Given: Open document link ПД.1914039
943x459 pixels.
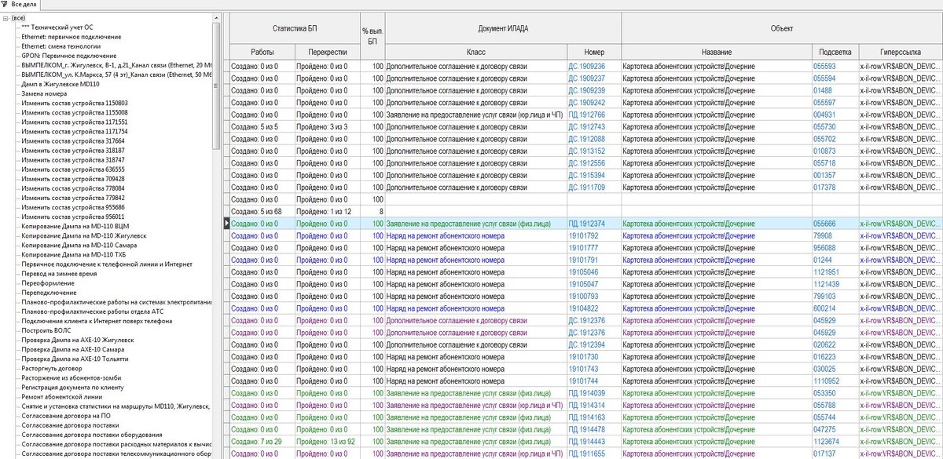Looking at the screenshot, I should tap(587, 392).
